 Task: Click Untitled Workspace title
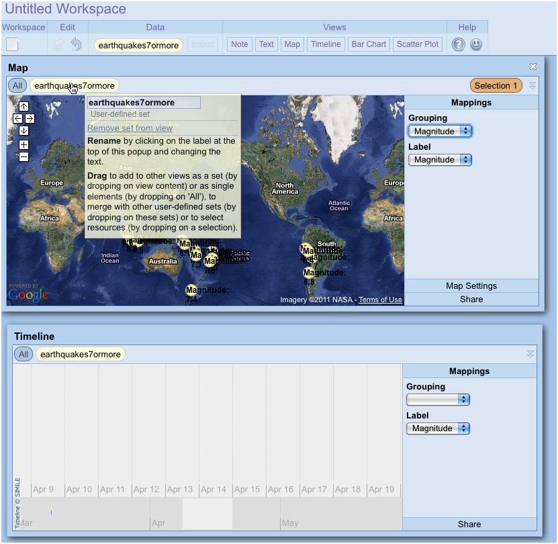click(x=66, y=9)
